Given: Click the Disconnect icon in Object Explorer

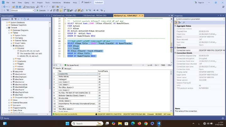Looking at the screenshot, I should [15, 19].
